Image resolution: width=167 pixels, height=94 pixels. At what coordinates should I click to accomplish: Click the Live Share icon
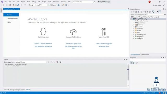[x=154, y=5]
